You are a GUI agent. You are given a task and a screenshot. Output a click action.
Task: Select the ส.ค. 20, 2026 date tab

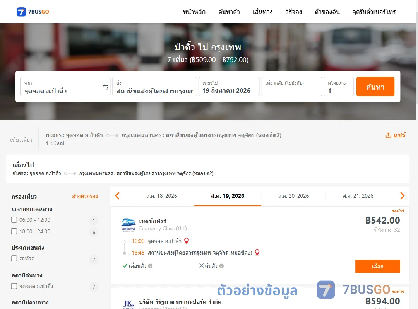point(293,196)
